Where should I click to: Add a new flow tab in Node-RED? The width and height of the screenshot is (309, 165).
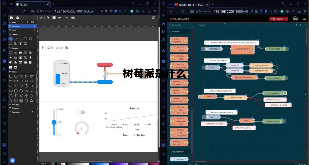(x=301, y=25)
